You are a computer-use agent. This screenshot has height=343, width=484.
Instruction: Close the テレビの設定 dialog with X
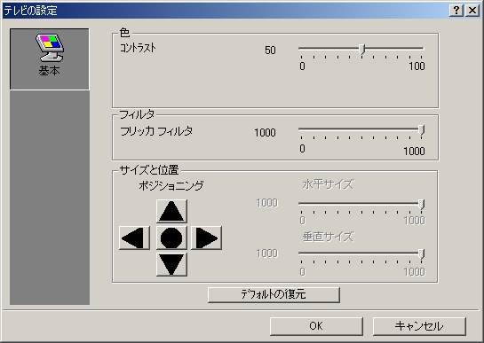(472, 11)
